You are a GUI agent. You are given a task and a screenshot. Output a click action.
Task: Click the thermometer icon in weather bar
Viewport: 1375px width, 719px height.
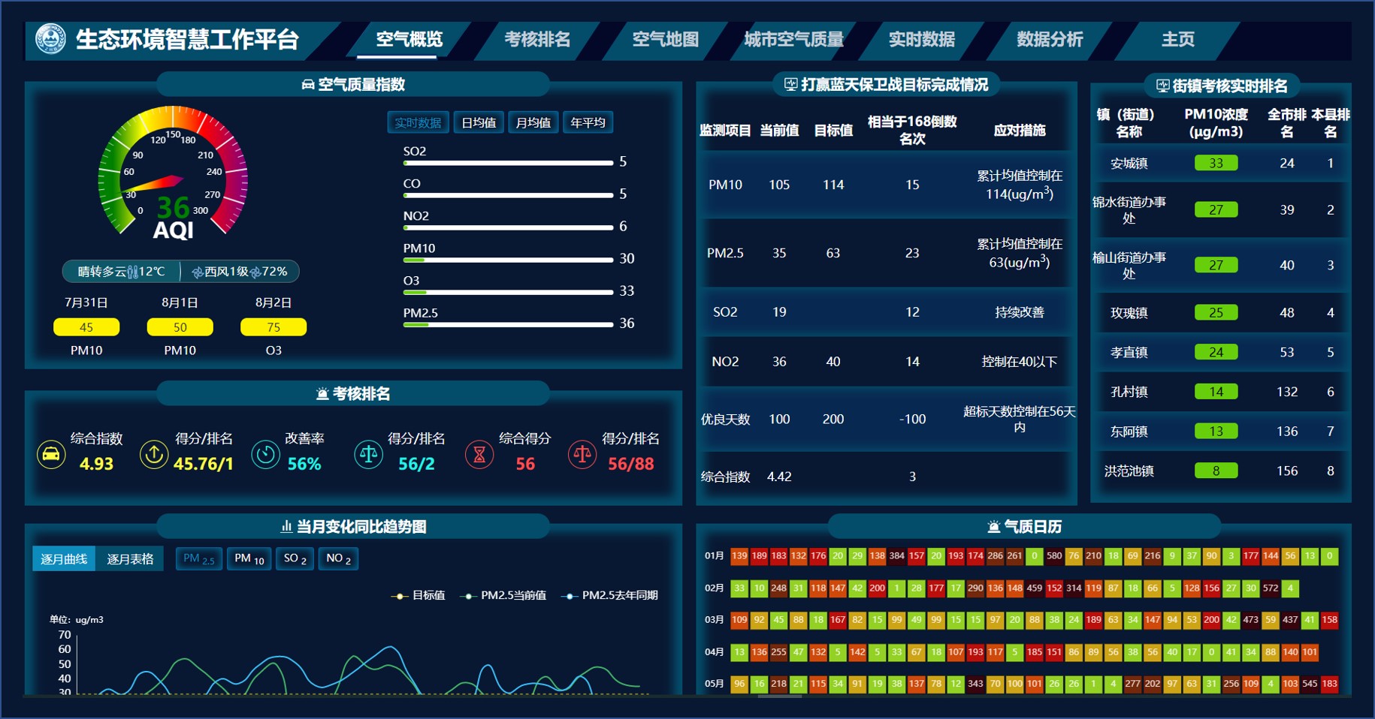133,272
